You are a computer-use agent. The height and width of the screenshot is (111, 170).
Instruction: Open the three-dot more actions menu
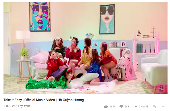tap(164, 107)
